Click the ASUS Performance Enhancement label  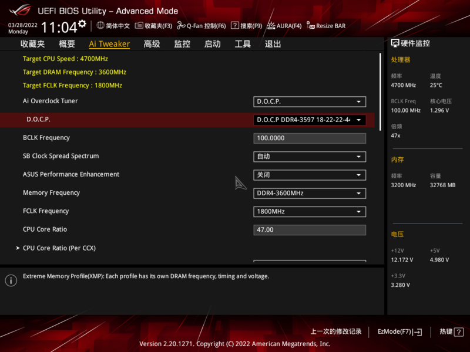tap(71, 174)
